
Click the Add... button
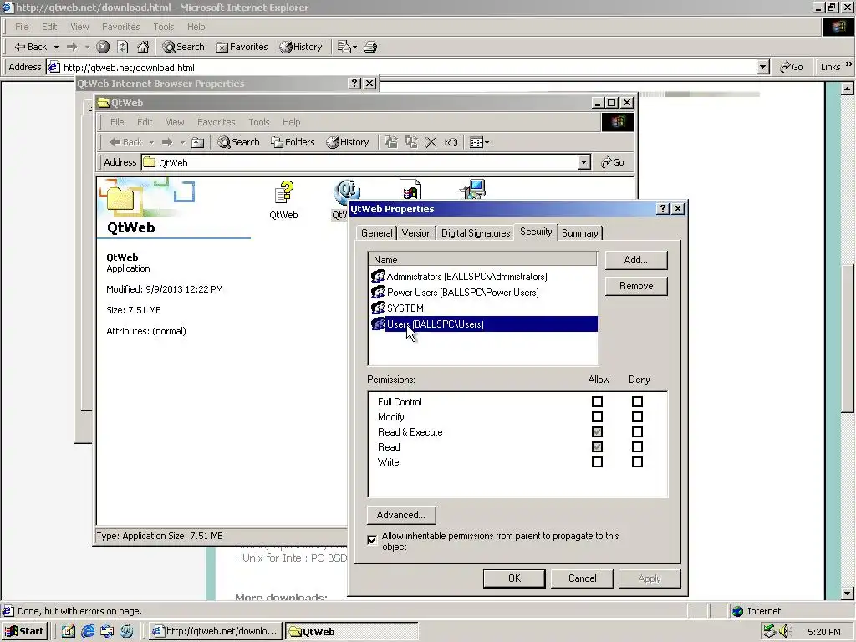[636, 261]
